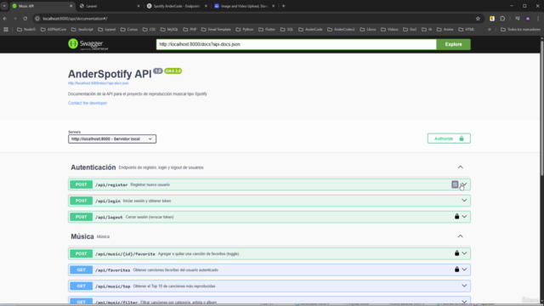
Task: Open the MySQL bookmarks folder
Action: click(169, 30)
